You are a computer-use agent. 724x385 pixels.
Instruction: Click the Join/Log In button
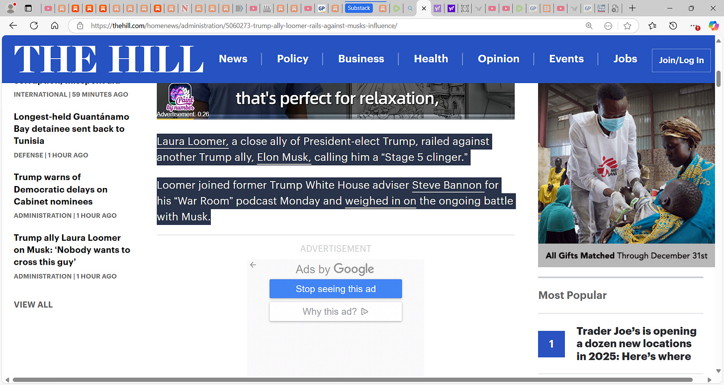(x=681, y=60)
